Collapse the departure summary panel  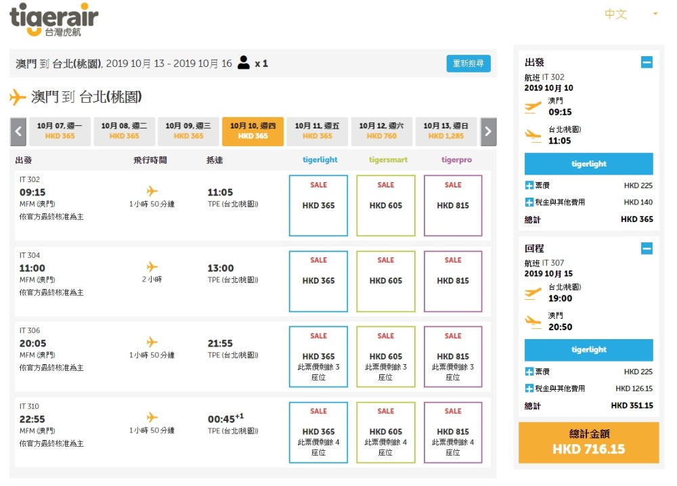tap(647, 63)
